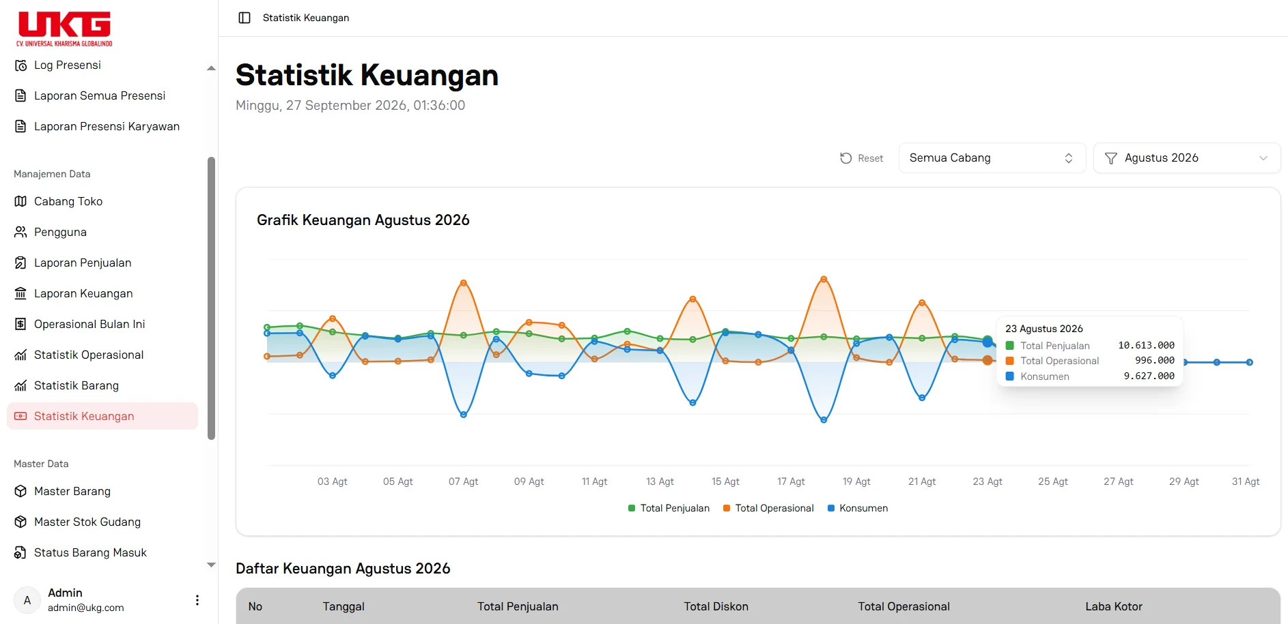Image resolution: width=1288 pixels, height=624 pixels.
Task: Click the Reset filter button
Action: pos(861,158)
